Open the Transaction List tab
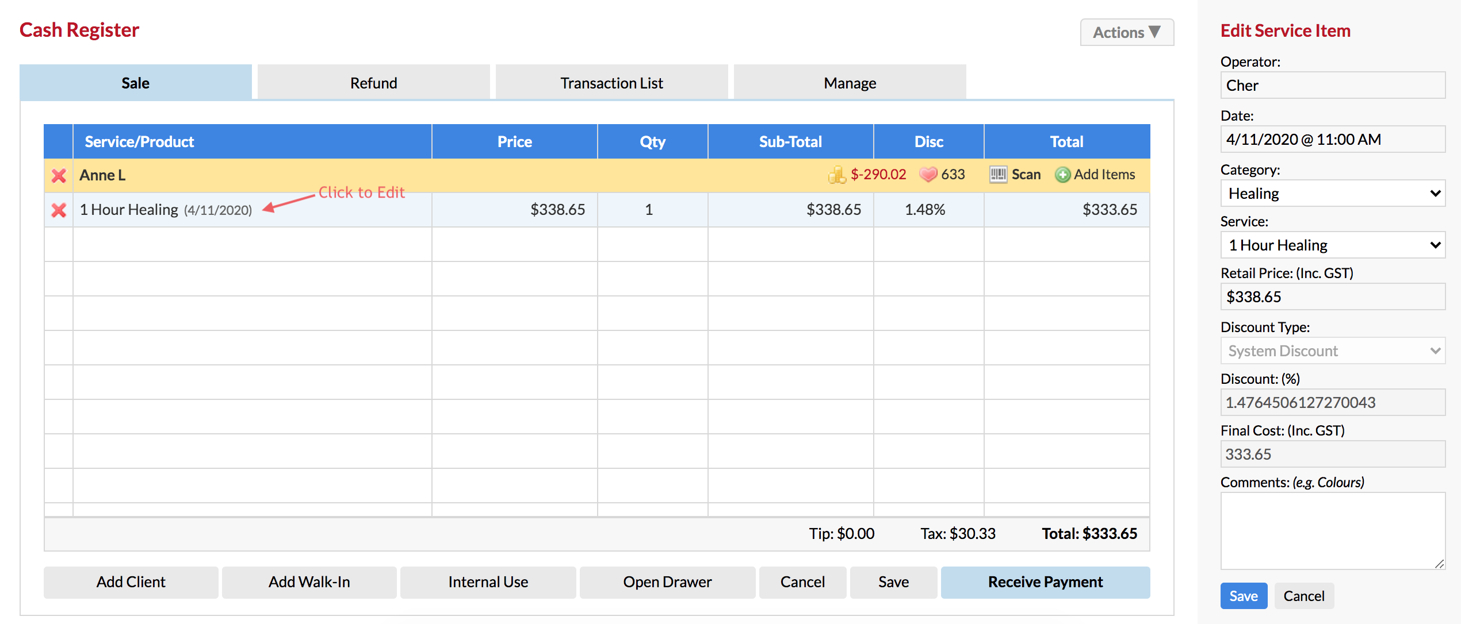The width and height of the screenshot is (1461, 624). pyautogui.click(x=612, y=83)
